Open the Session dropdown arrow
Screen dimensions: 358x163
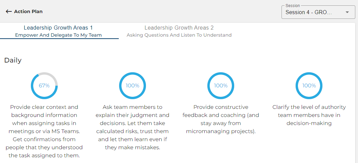[x=347, y=12]
